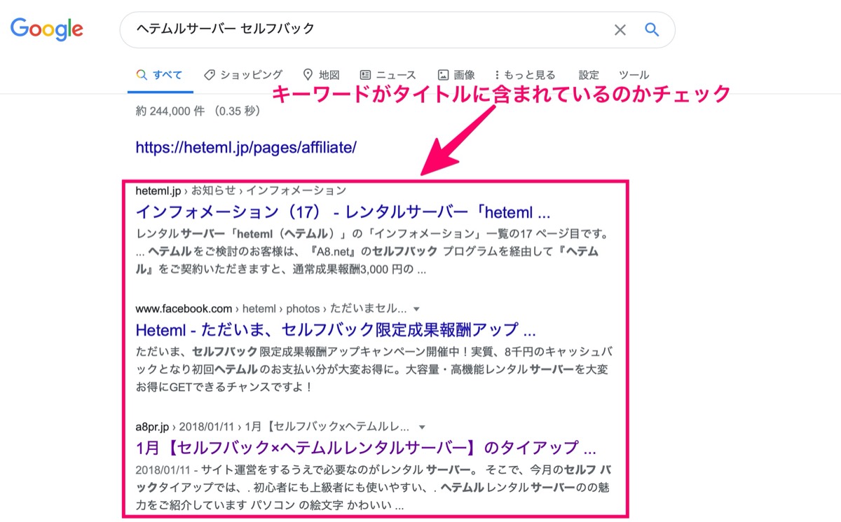Click breadcrumb heteml.jp › お知らせ › インフォメーション
Image resolution: width=841 pixels, height=522 pixels.
241,191
